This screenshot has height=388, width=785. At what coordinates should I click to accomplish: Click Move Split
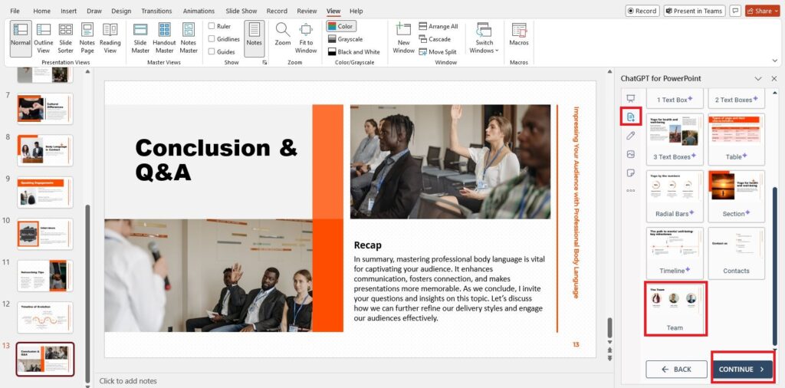(438, 51)
